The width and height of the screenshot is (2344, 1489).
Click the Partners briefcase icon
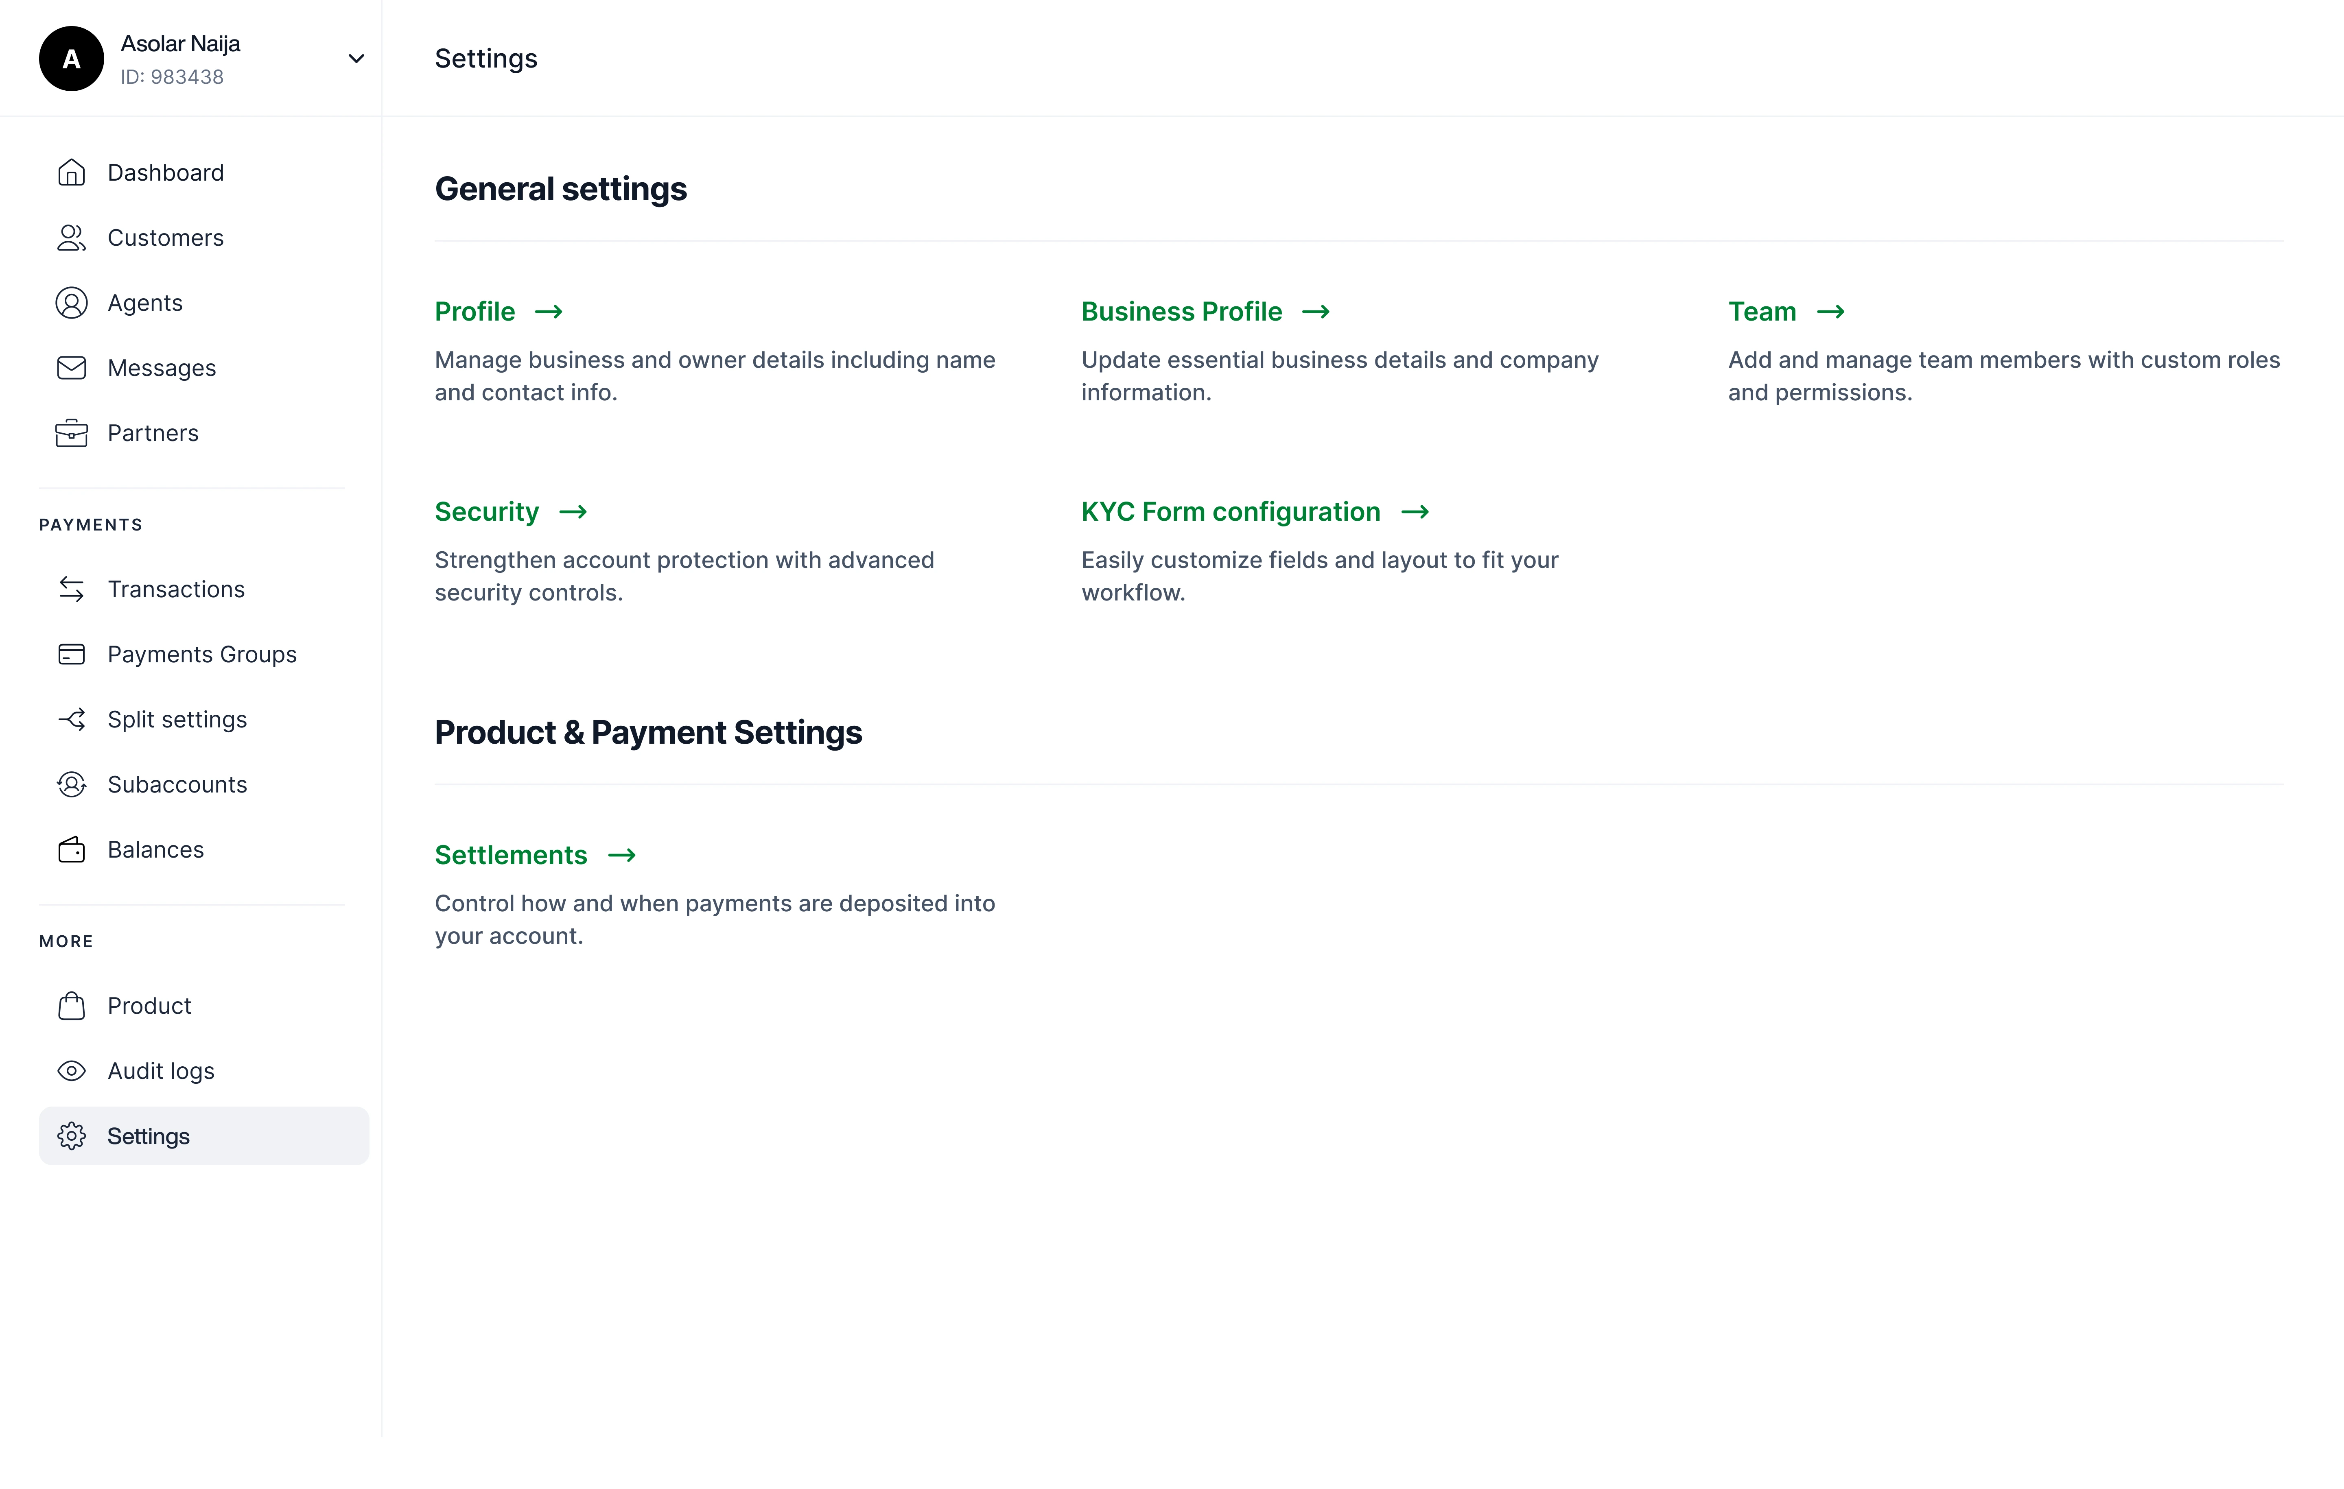(x=71, y=433)
